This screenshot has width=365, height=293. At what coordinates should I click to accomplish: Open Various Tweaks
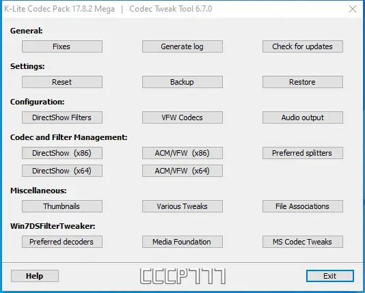click(182, 206)
